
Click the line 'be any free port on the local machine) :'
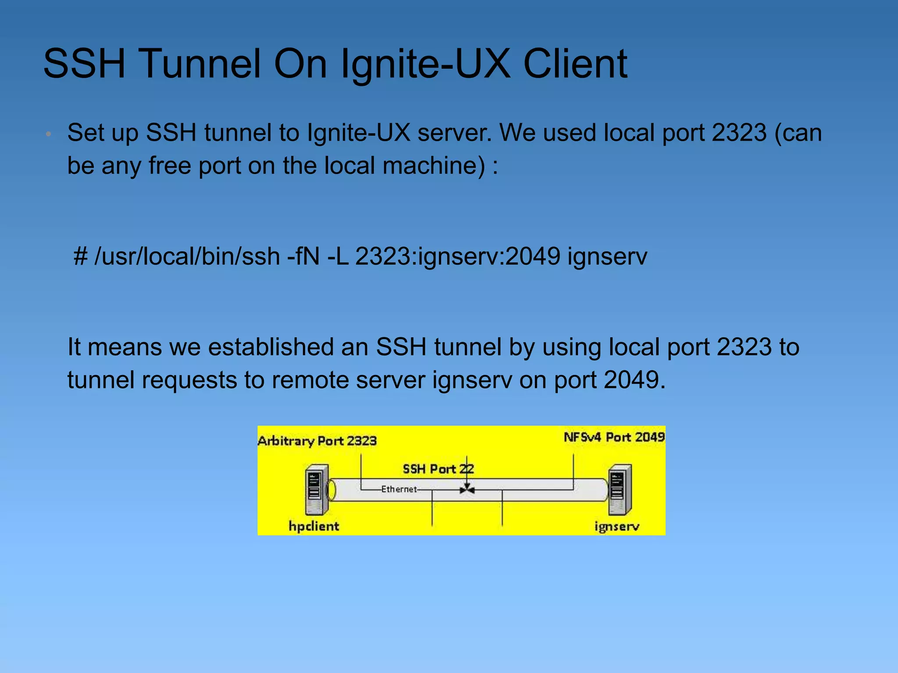(x=283, y=166)
